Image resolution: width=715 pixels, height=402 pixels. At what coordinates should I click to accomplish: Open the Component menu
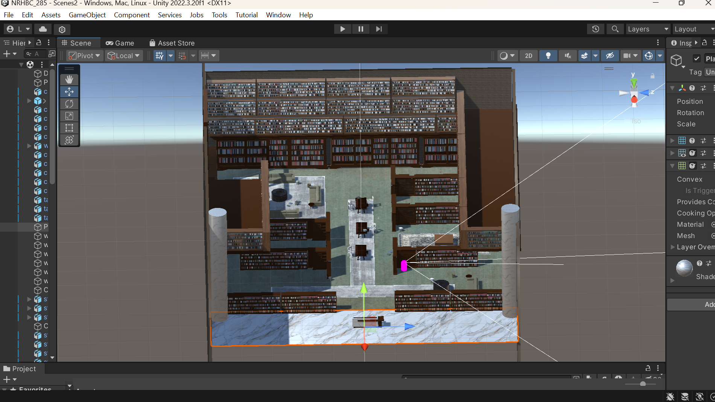[132, 15]
